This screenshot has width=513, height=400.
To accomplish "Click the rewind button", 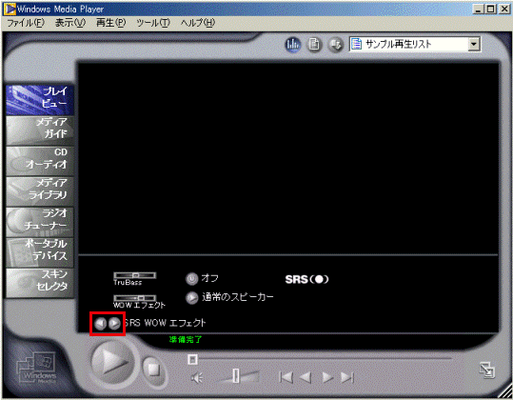I will pos(306,377).
